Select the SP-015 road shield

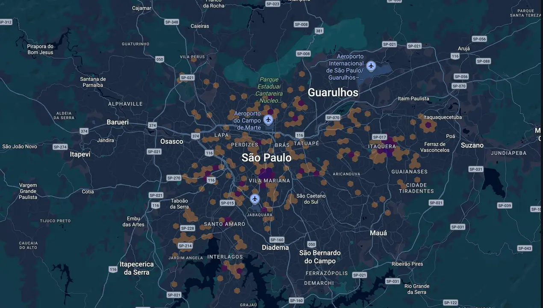click(x=227, y=203)
